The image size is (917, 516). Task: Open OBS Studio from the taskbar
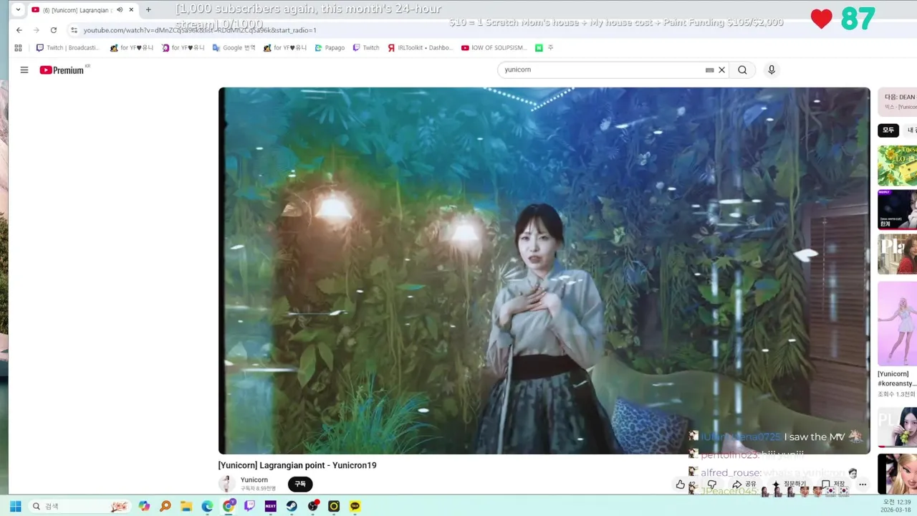tap(313, 506)
